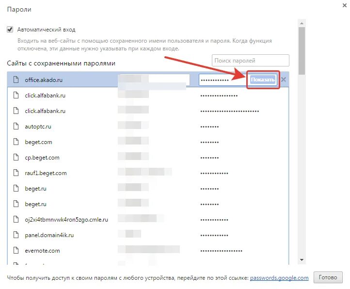Click the page icon beside office.akado.ru

(16, 80)
